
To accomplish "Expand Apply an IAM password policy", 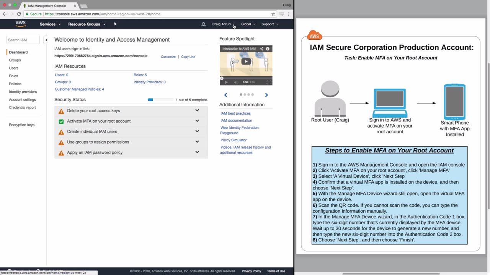I will 197,152.
